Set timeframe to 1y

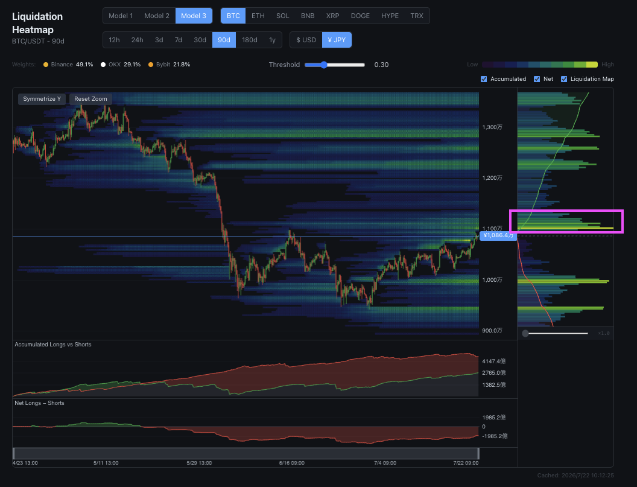(272, 40)
